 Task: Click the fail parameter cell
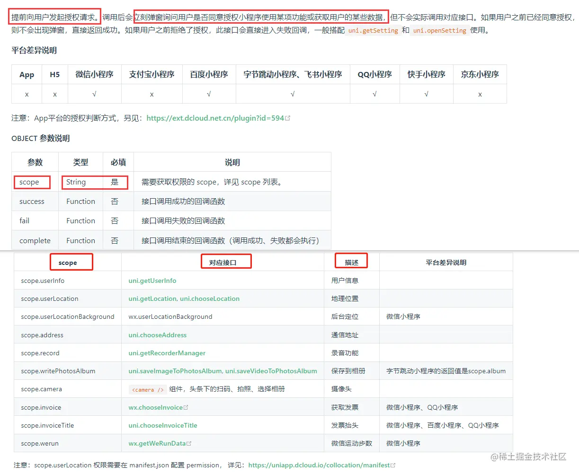pos(35,221)
